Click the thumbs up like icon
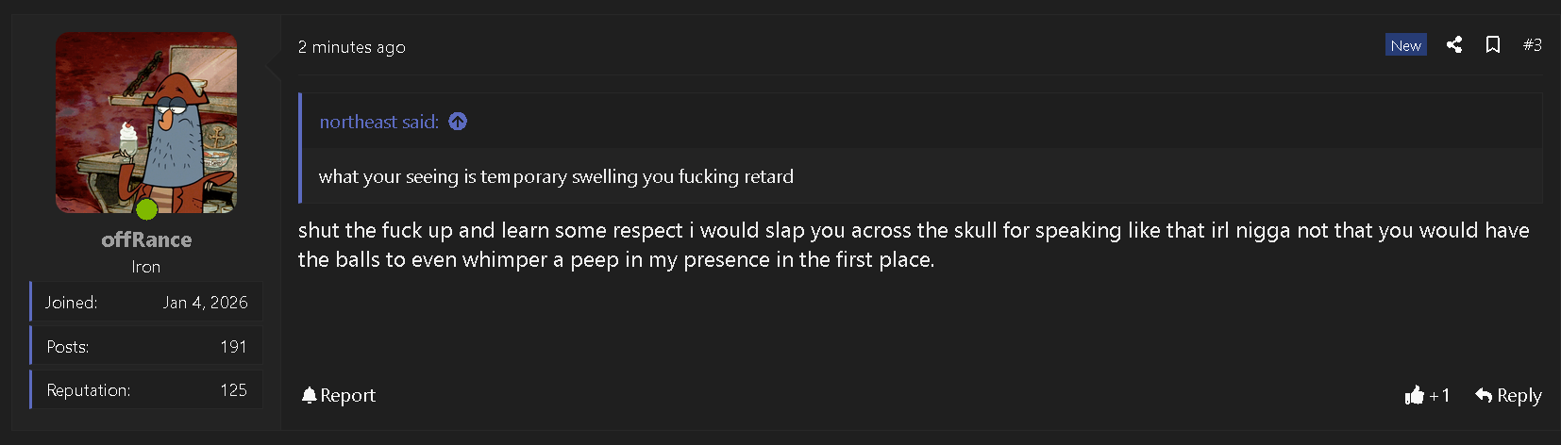1561x445 pixels. pyautogui.click(x=1414, y=395)
